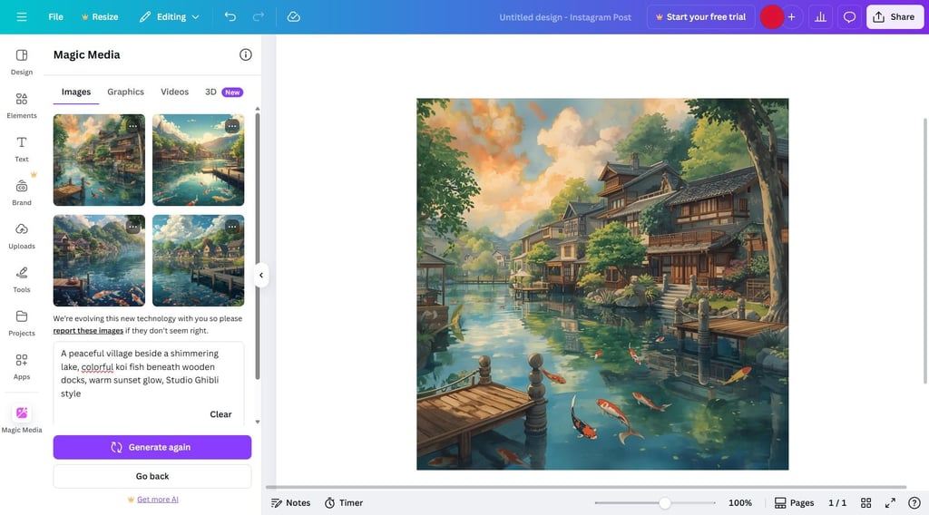Screen dimensions: 929x515
Task: Open the Pages view
Action: coord(795,502)
